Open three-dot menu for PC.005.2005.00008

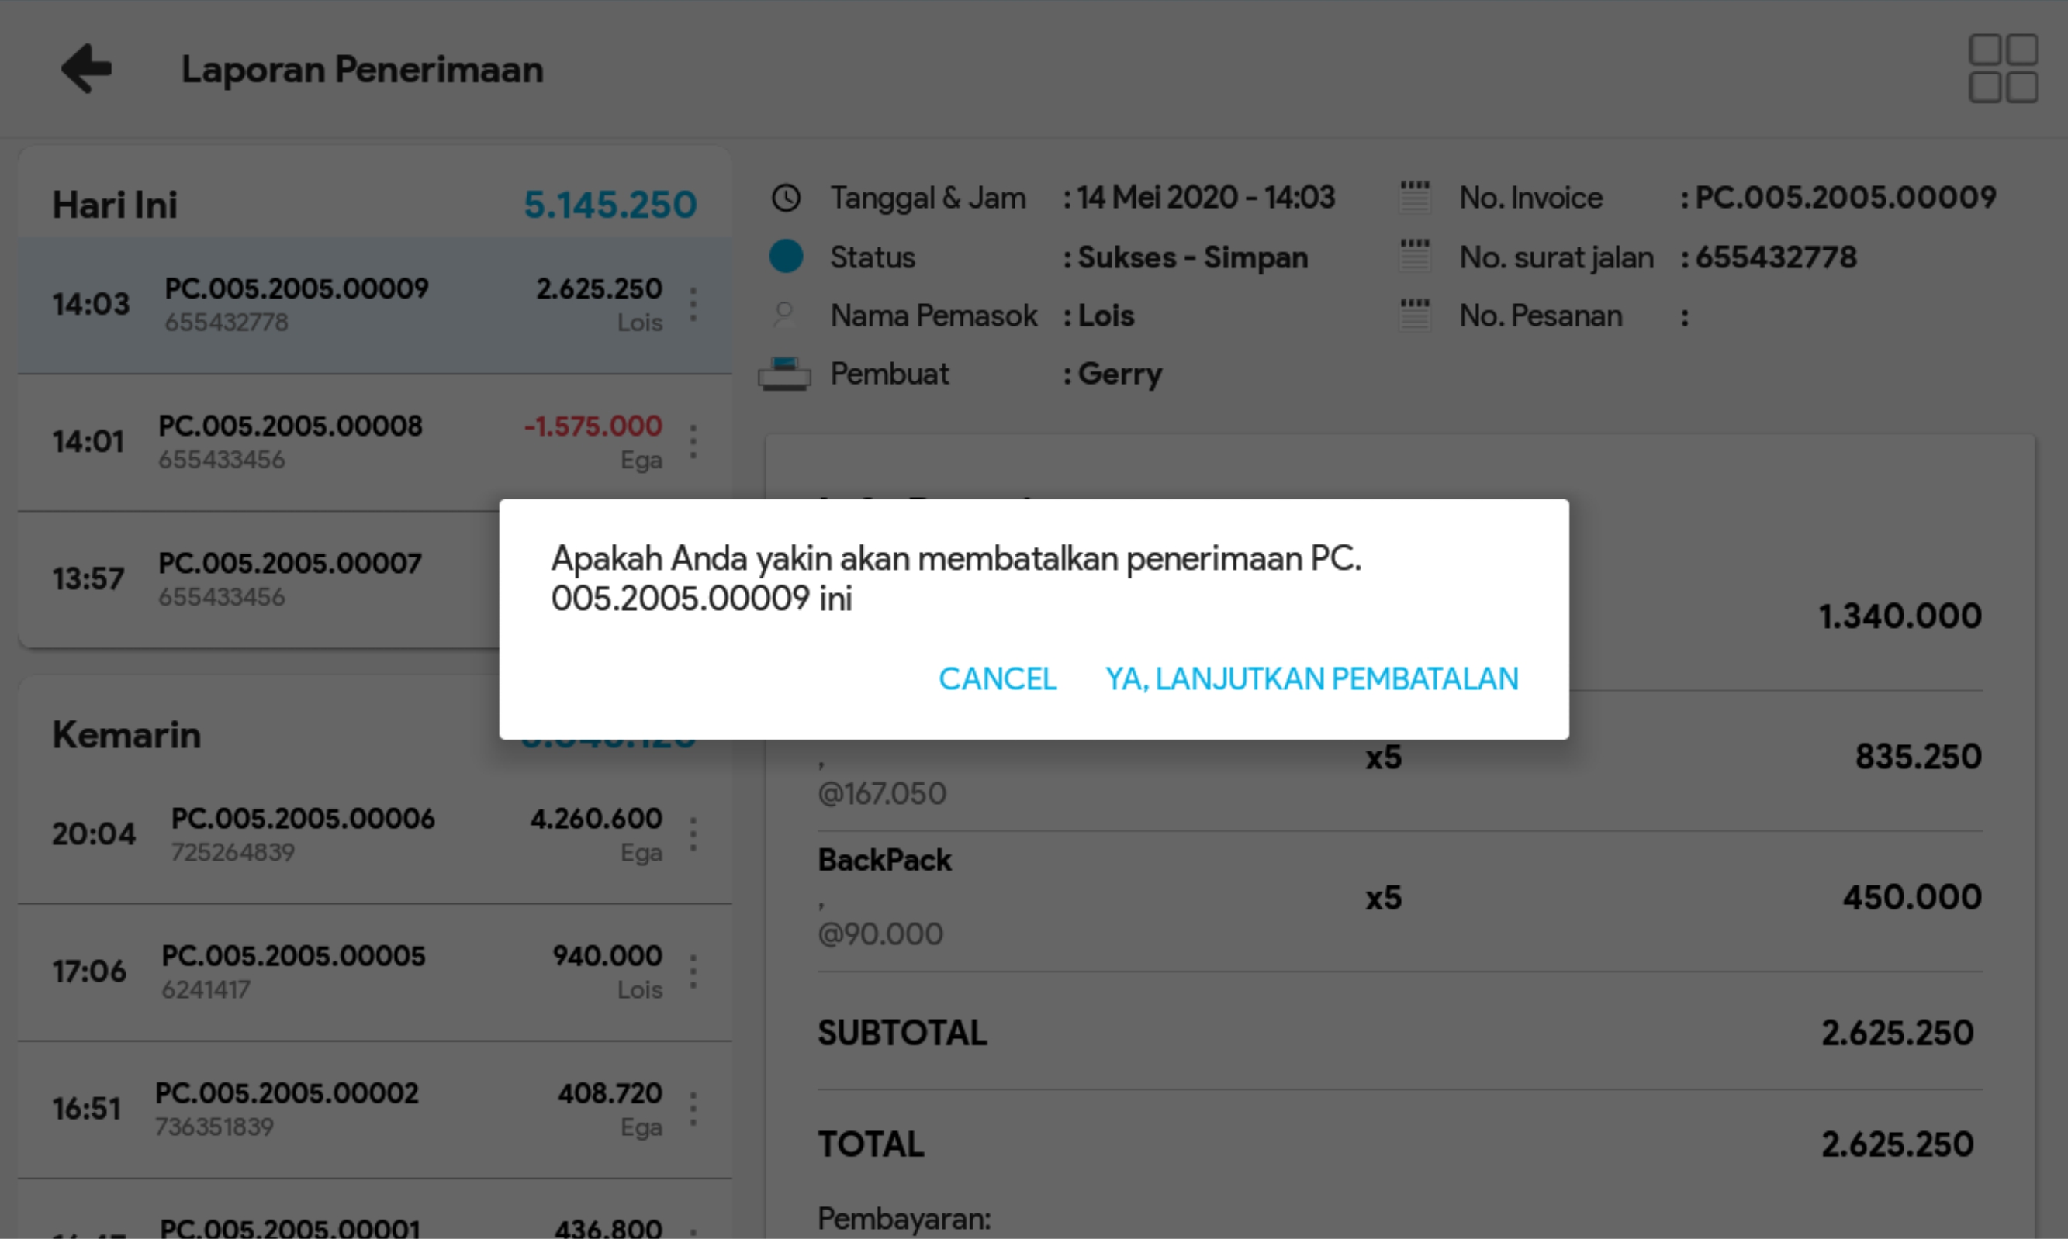693,442
